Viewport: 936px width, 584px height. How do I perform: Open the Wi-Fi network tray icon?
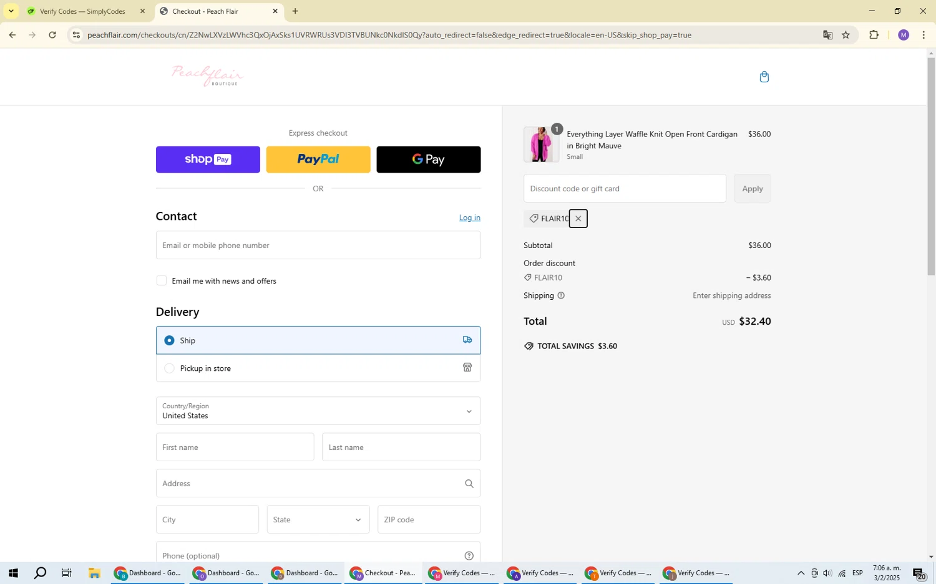tap(842, 573)
